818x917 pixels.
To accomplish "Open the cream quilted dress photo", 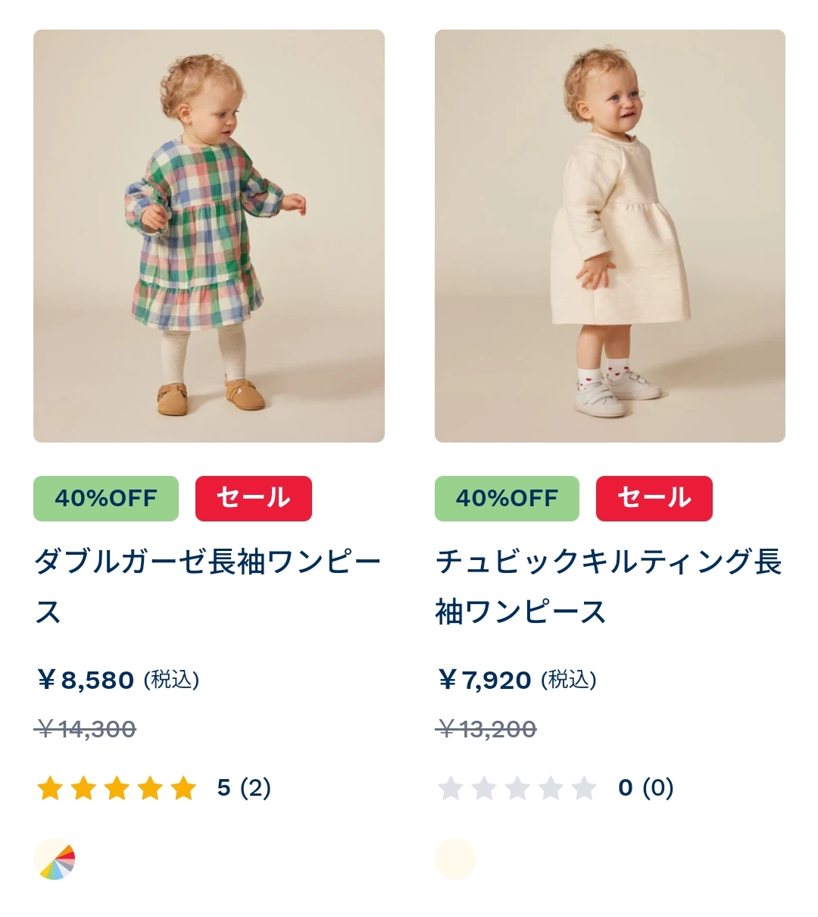I will [610, 236].
